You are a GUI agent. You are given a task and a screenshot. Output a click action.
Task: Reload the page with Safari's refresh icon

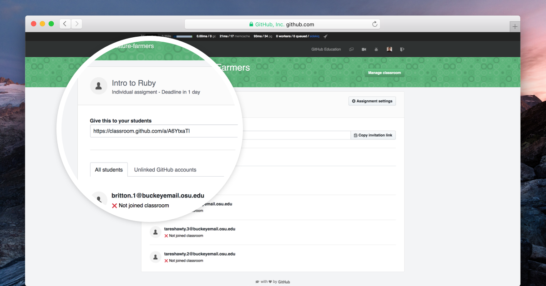(374, 25)
